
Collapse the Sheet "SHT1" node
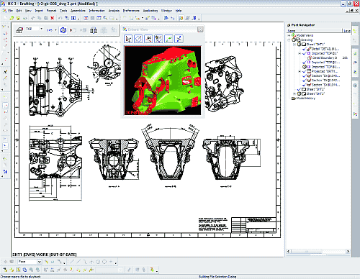point(294,45)
